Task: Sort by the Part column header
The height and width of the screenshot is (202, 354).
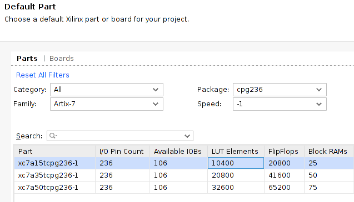Action: click(55, 152)
